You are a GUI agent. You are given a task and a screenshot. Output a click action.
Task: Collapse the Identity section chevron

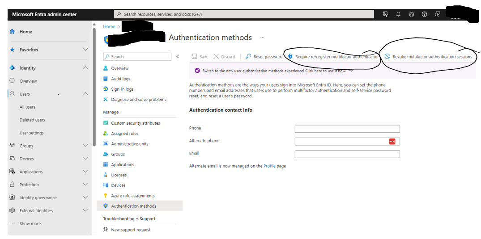tap(85, 68)
